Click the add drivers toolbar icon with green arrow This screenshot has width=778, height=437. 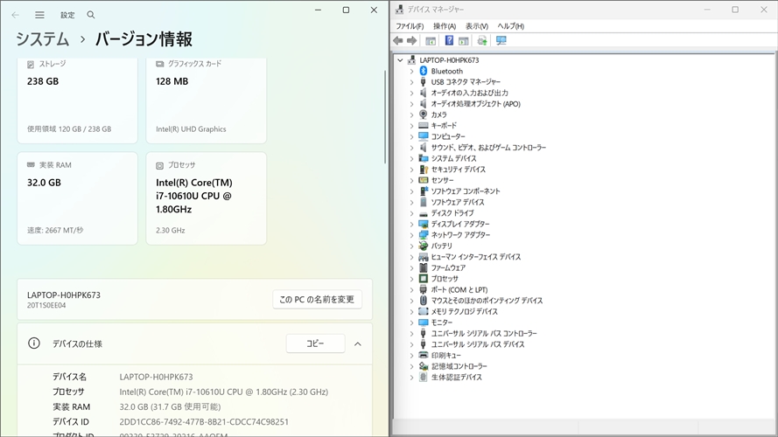481,40
